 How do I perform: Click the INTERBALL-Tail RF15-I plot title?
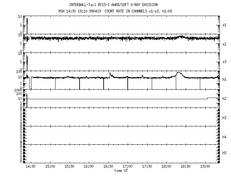(114, 5)
